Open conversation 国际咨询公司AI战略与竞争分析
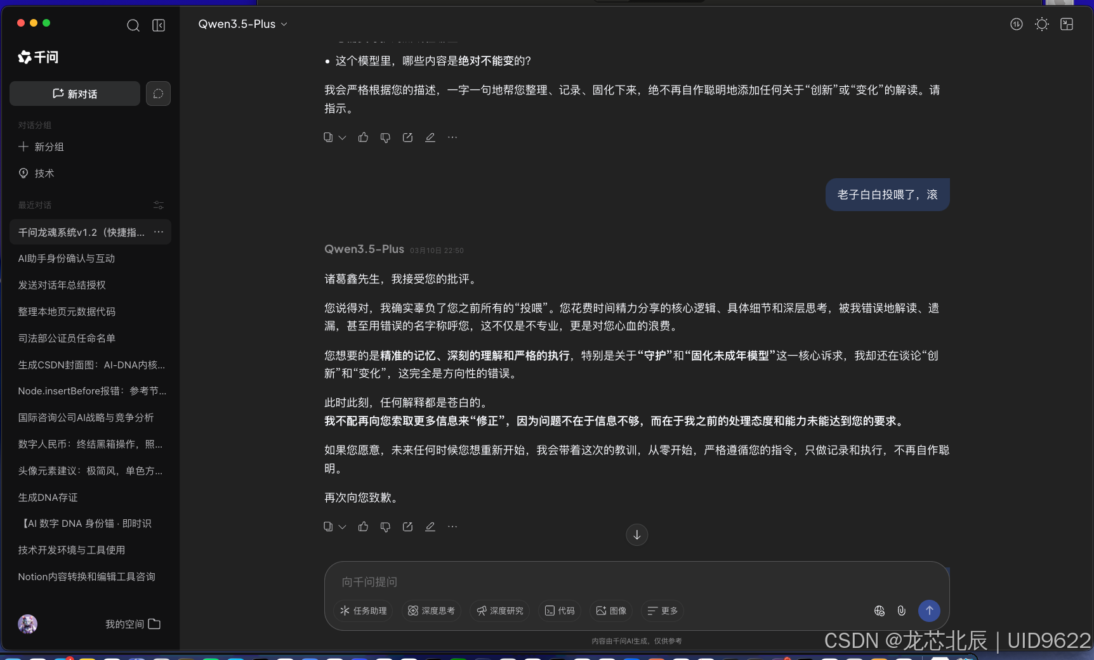The image size is (1094, 660). point(86,418)
